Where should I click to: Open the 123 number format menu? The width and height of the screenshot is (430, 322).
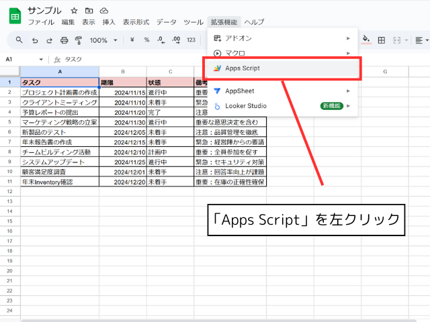[x=191, y=40]
